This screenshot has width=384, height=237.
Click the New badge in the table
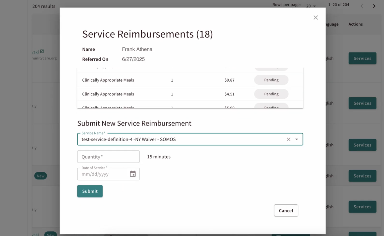(x=40, y=176)
